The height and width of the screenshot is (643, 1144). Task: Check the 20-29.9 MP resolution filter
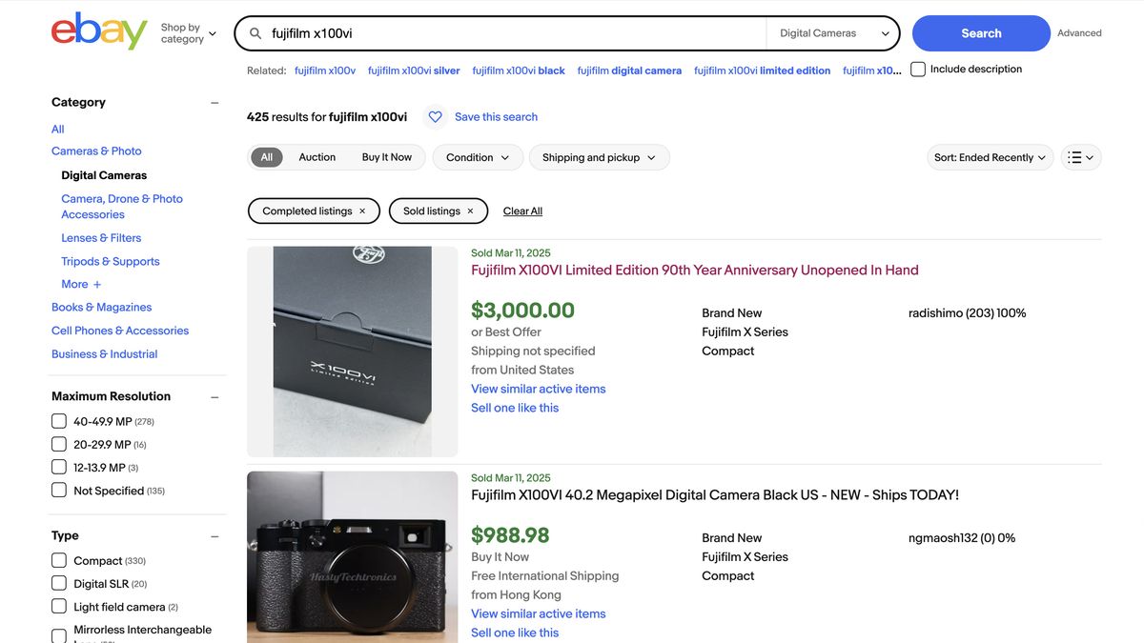point(59,445)
